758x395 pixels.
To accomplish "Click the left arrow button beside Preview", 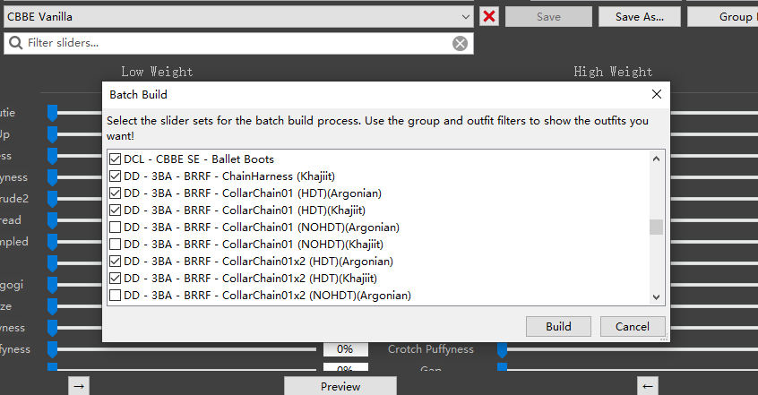I will pyautogui.click(x=647, y=386).
